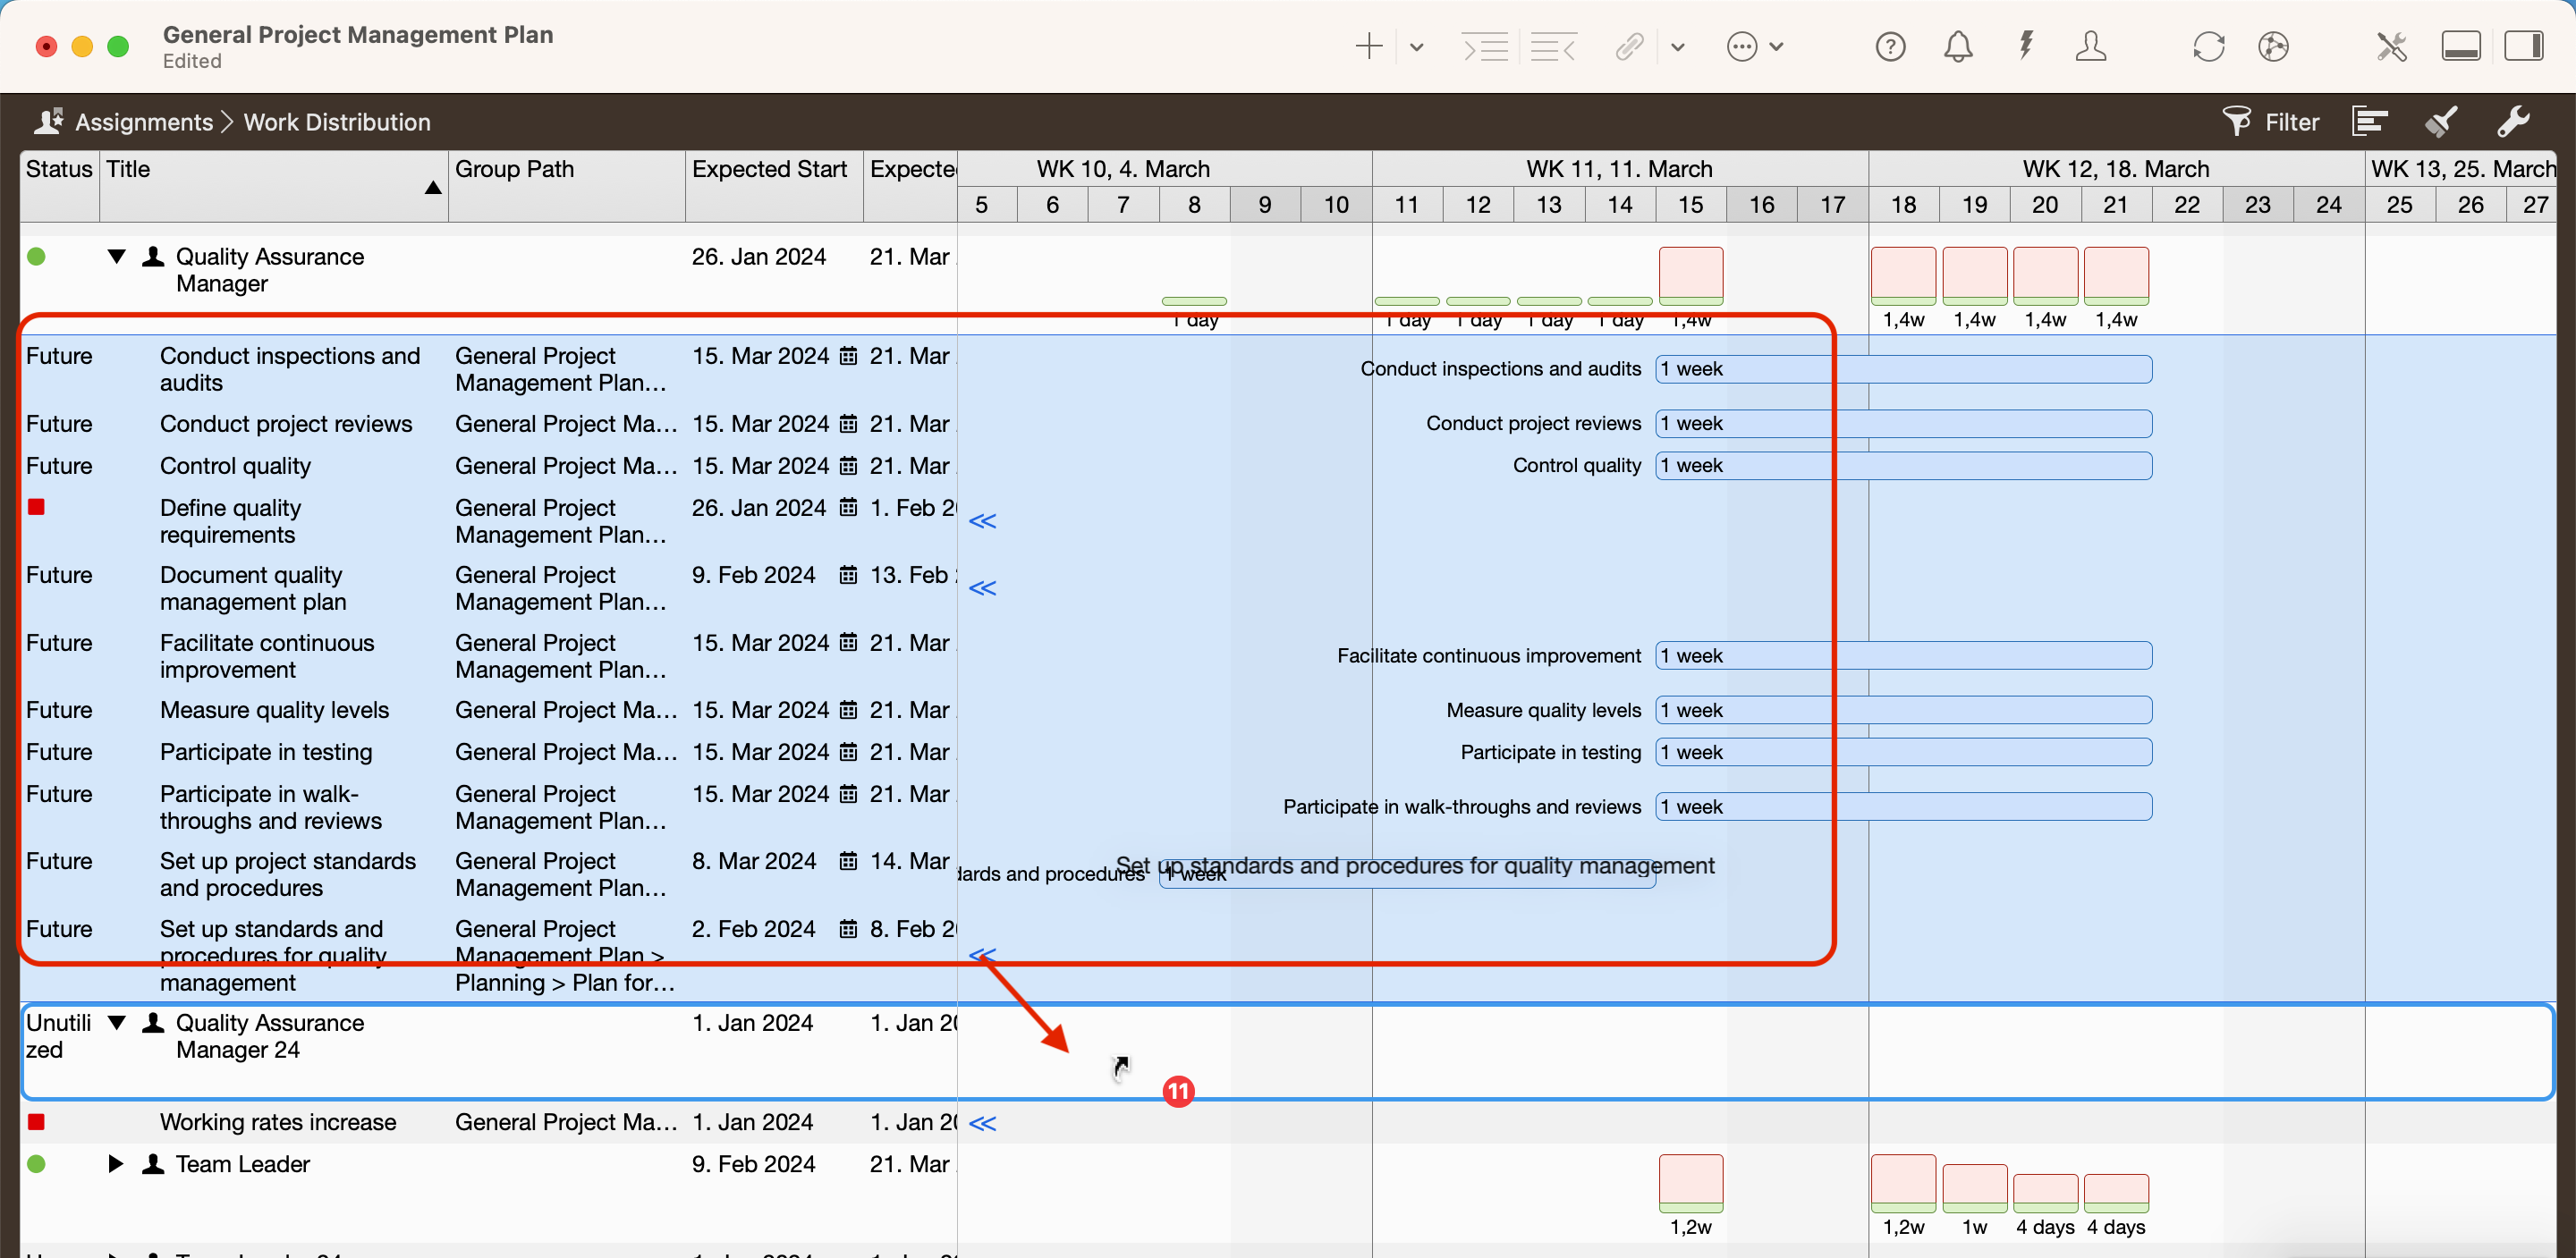Open calendar picker for Document quality management plan
Viewport: 2576px width, 1258px height.
coord(848,575)
